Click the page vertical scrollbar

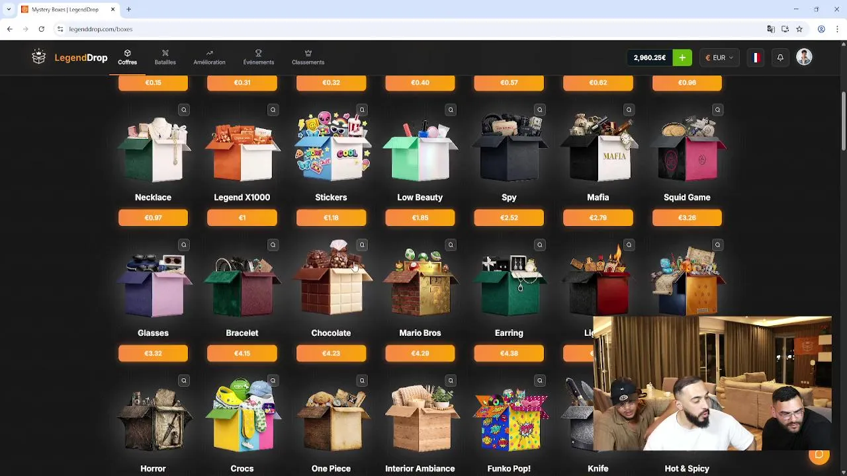click(844, 122)
